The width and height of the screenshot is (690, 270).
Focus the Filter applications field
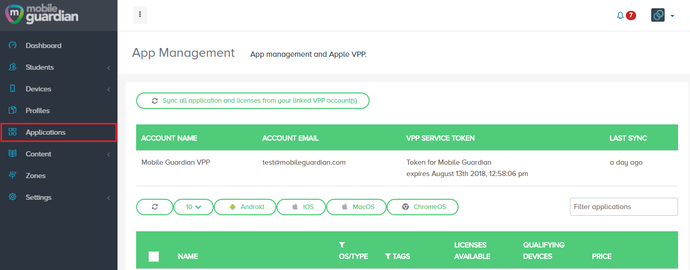tap(624, 207)
